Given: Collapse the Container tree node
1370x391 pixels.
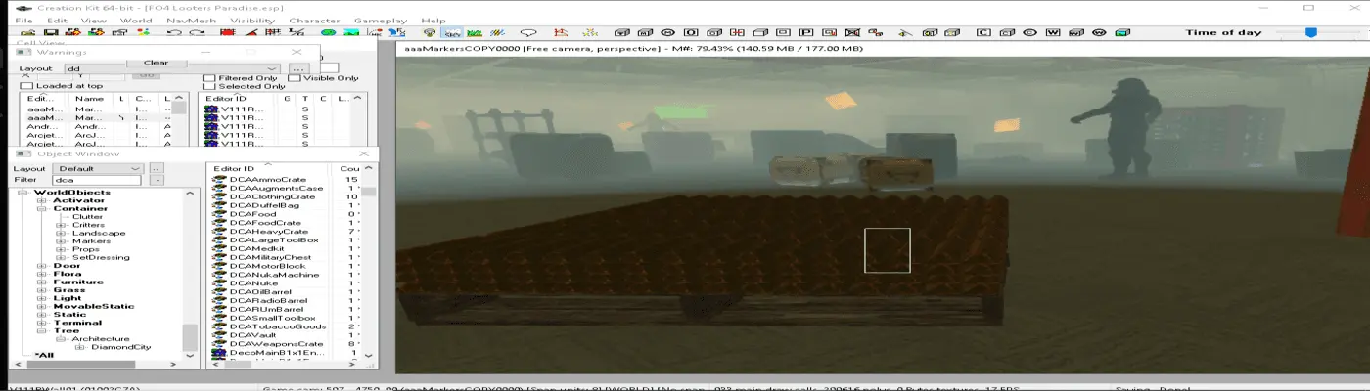Looking at the screenshot, I should 42,208.
